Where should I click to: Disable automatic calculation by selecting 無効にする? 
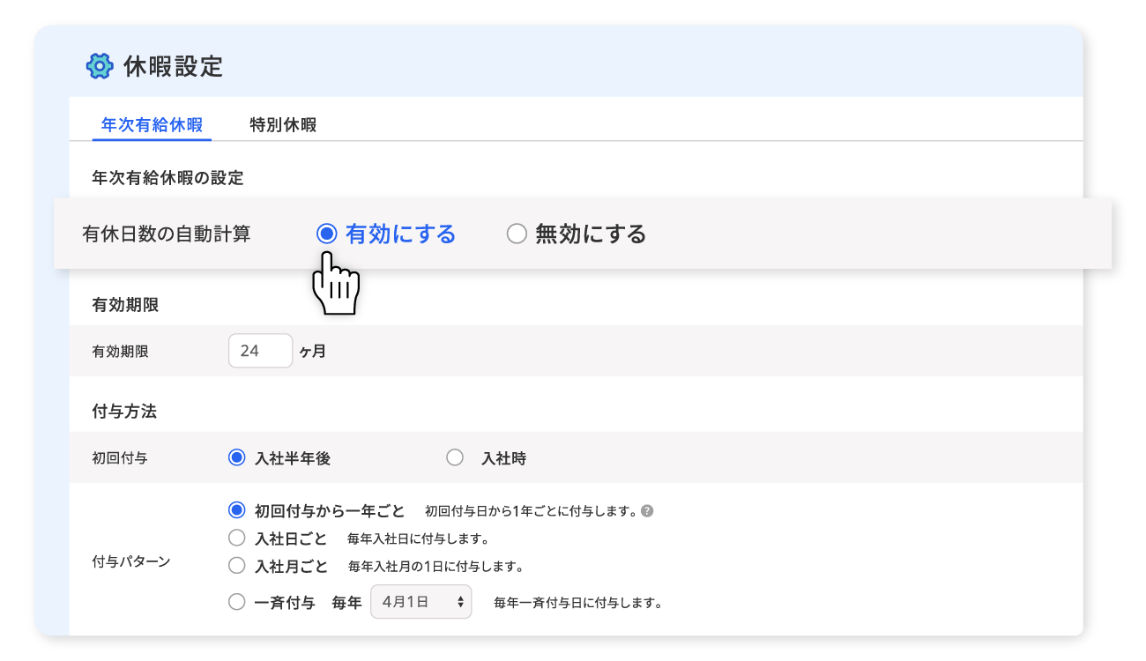pos(517,234)
